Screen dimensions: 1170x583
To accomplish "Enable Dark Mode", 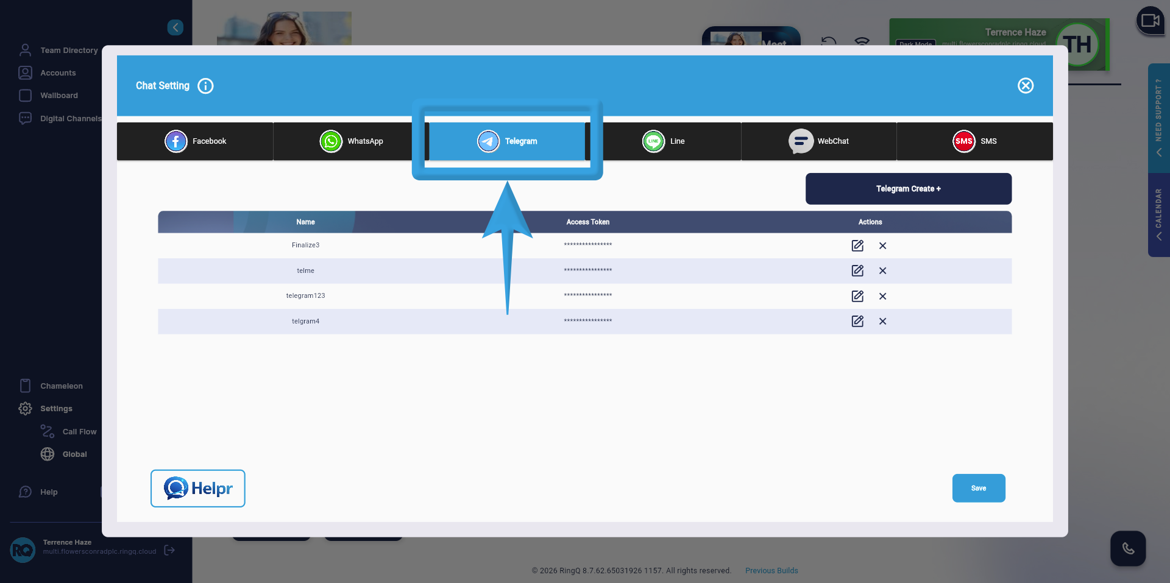I will (915, 44).
